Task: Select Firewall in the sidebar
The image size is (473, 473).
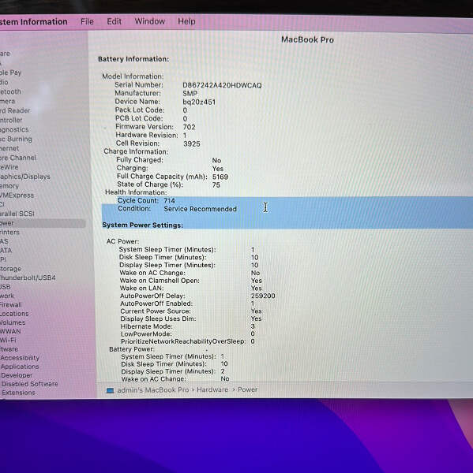Action: pos(11,304)
